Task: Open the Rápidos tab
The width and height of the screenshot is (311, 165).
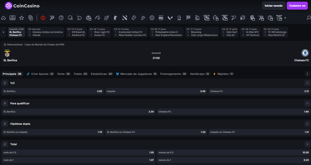Action: tap(223, 74)
